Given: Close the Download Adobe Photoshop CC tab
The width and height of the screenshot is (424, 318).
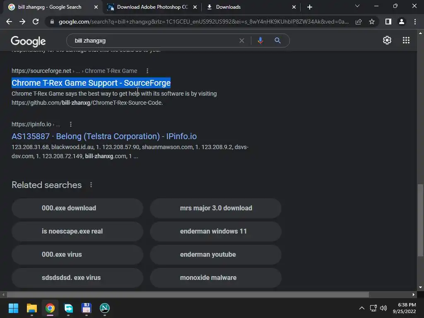Looking at the screenshot, I should click(195, 7).
